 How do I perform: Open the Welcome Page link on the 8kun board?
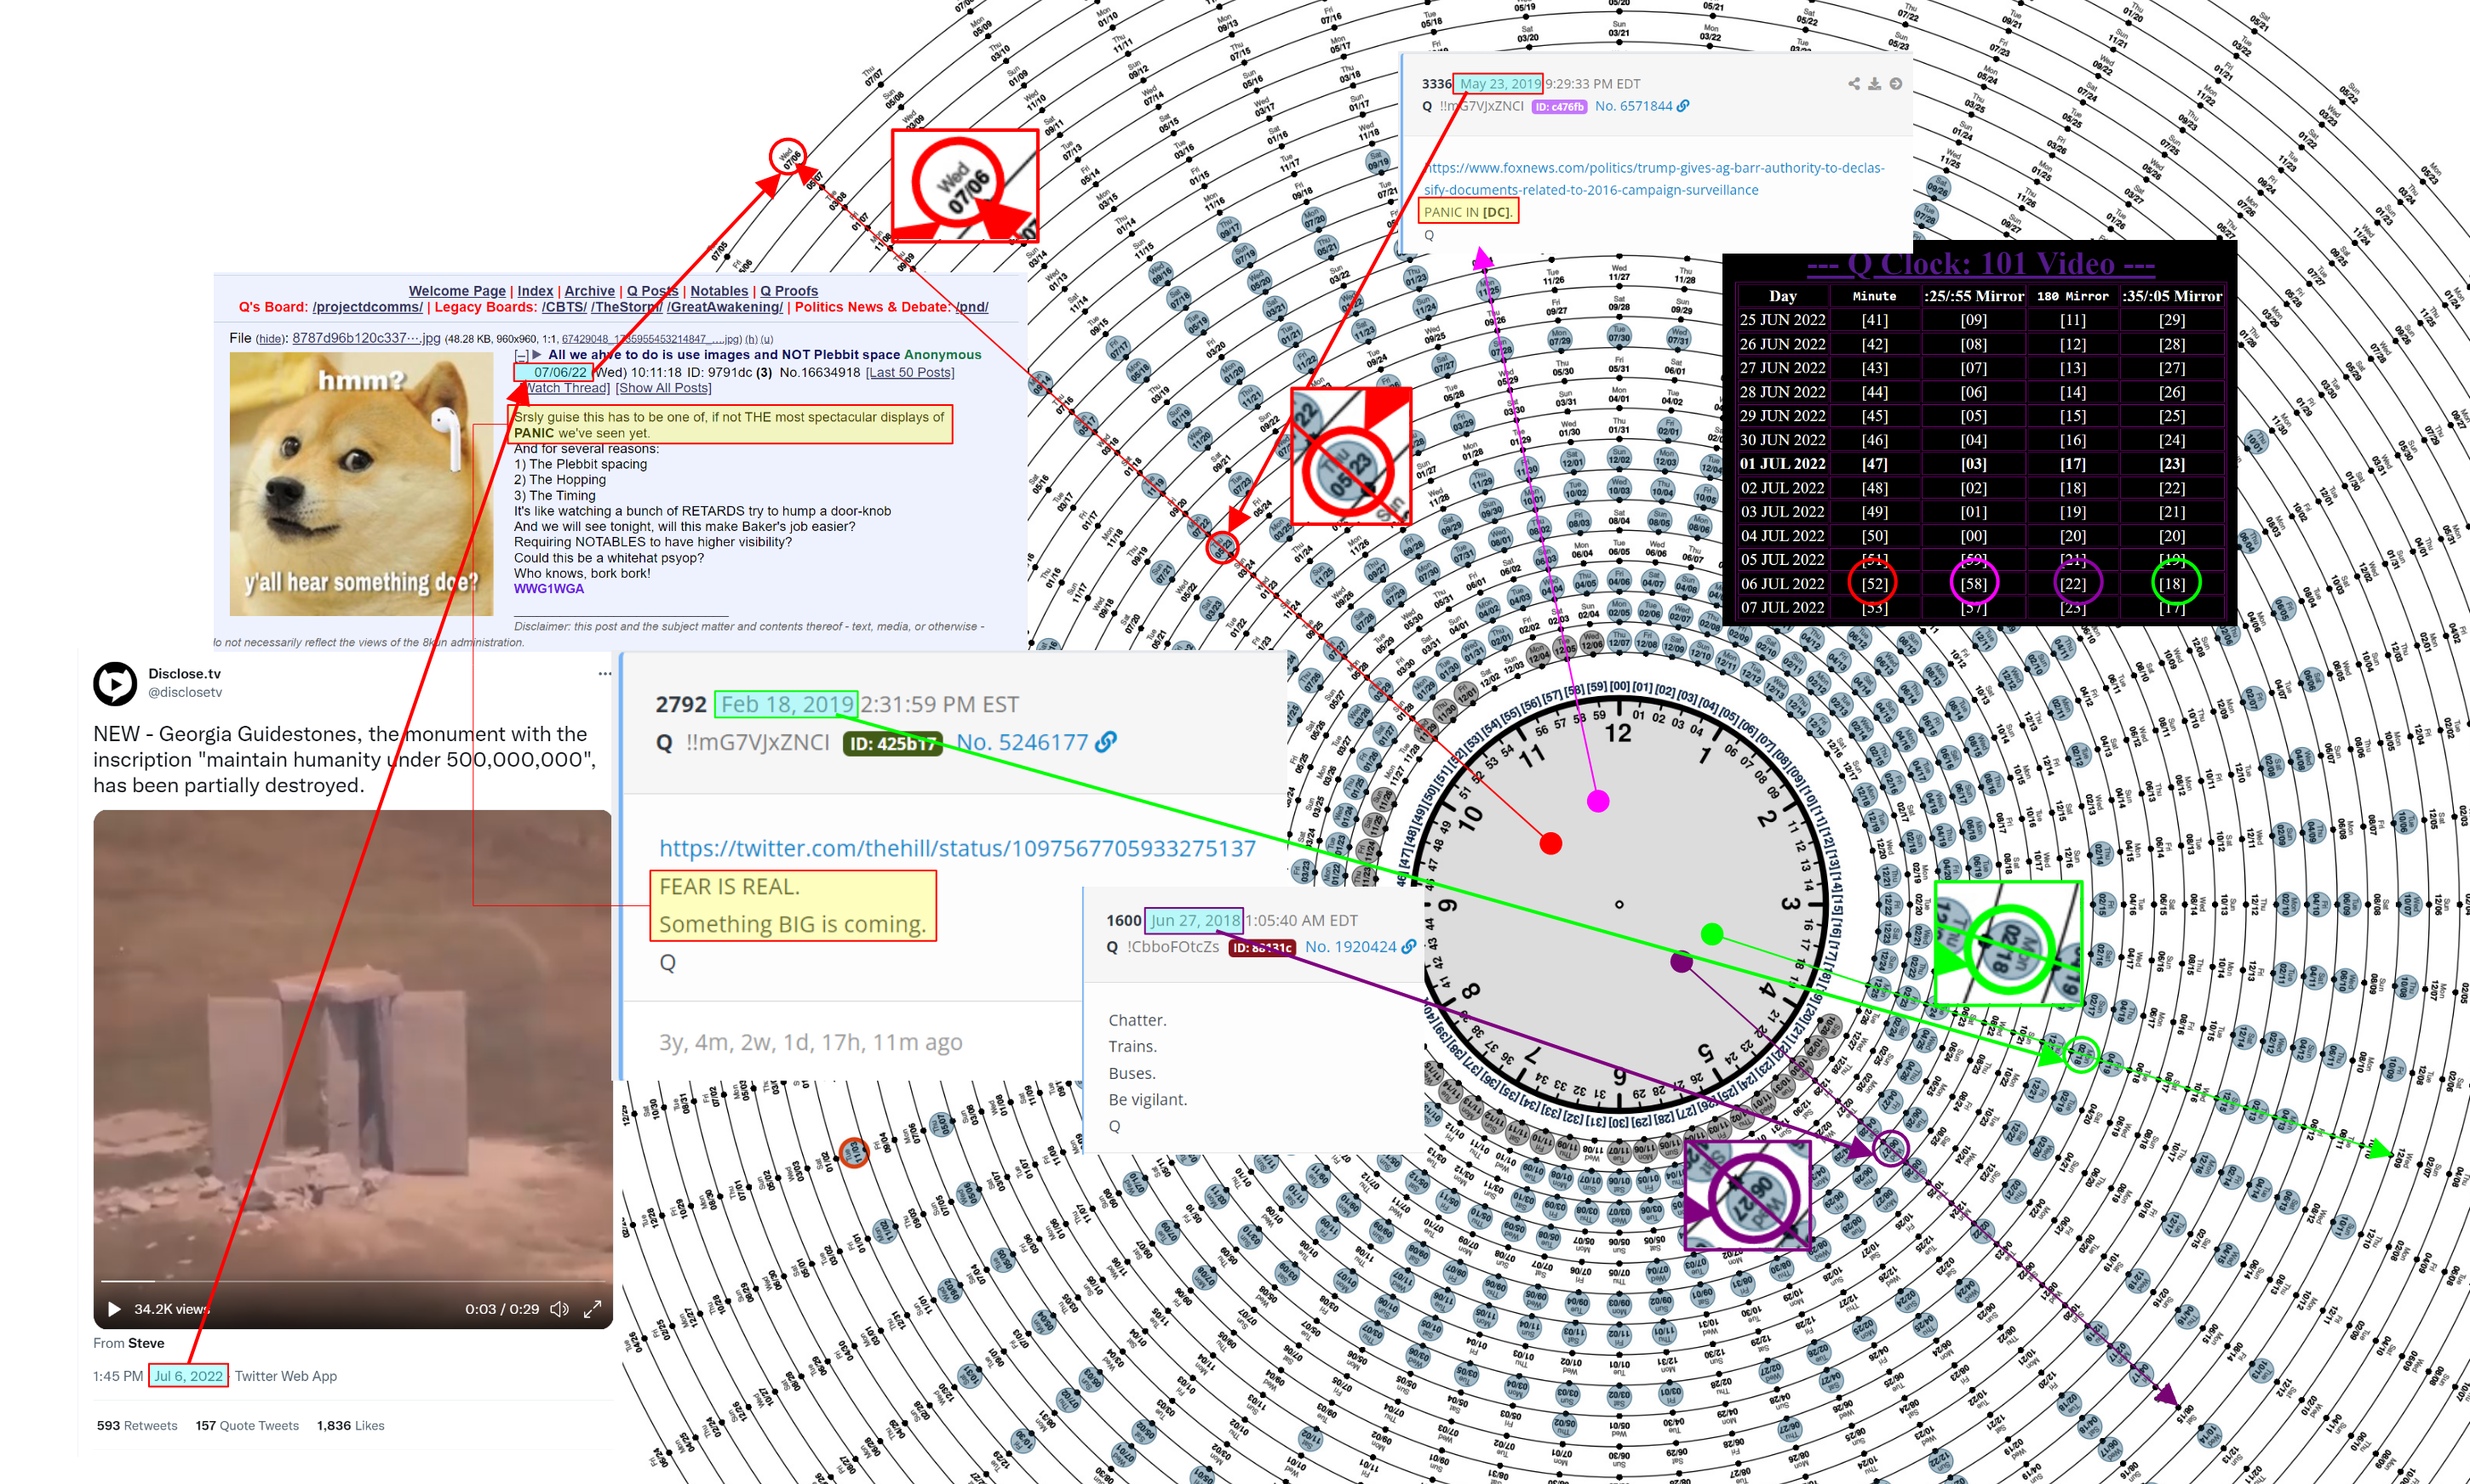point(457,291)
